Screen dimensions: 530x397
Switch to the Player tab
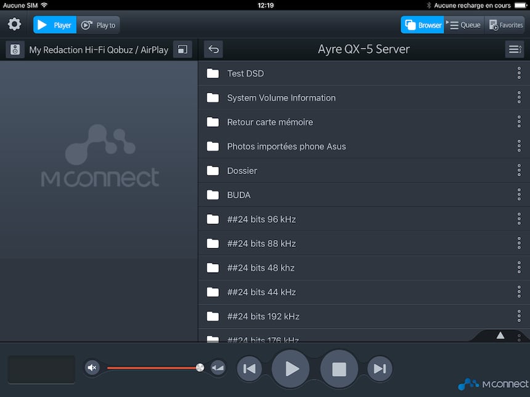[x=55, y=25]
